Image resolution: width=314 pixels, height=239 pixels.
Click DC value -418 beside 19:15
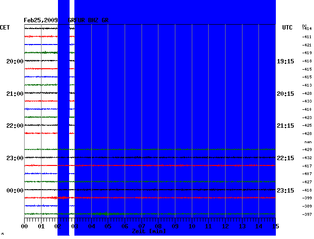click(307, 61)
